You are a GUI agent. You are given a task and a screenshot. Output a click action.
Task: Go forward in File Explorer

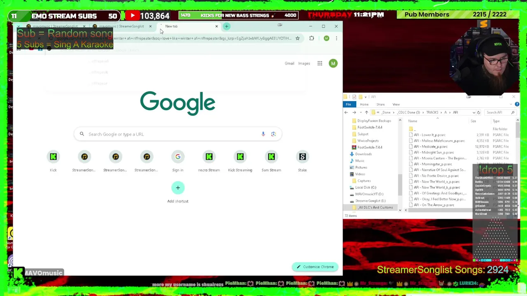[x=354, y=112]
